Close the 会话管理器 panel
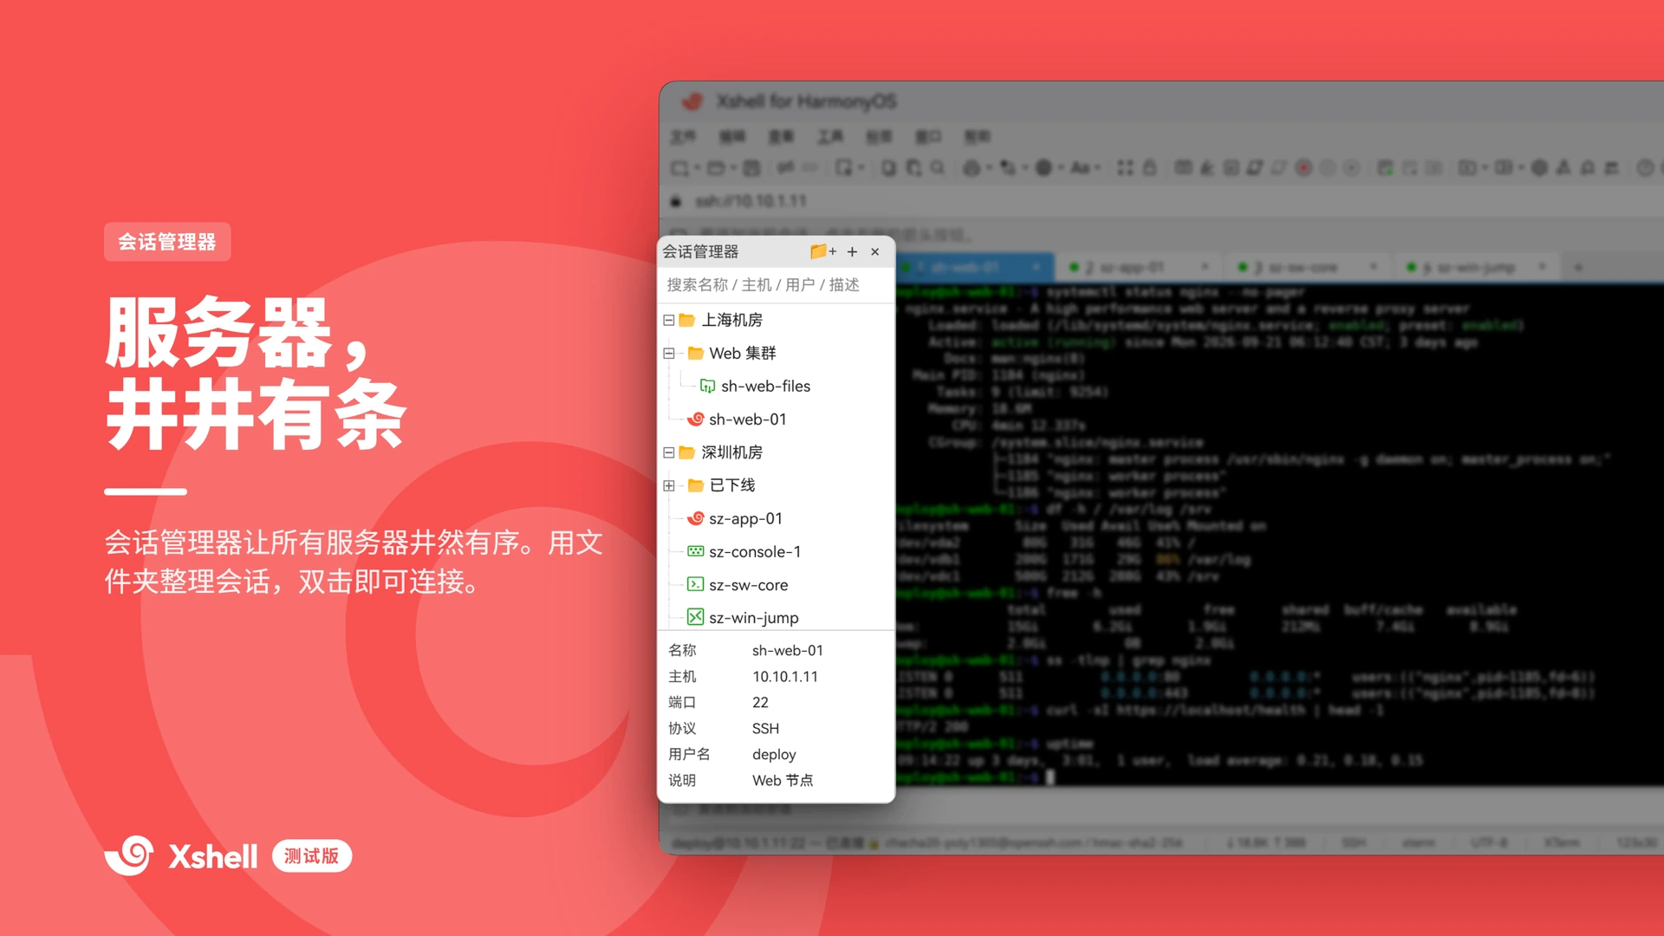 875,251
